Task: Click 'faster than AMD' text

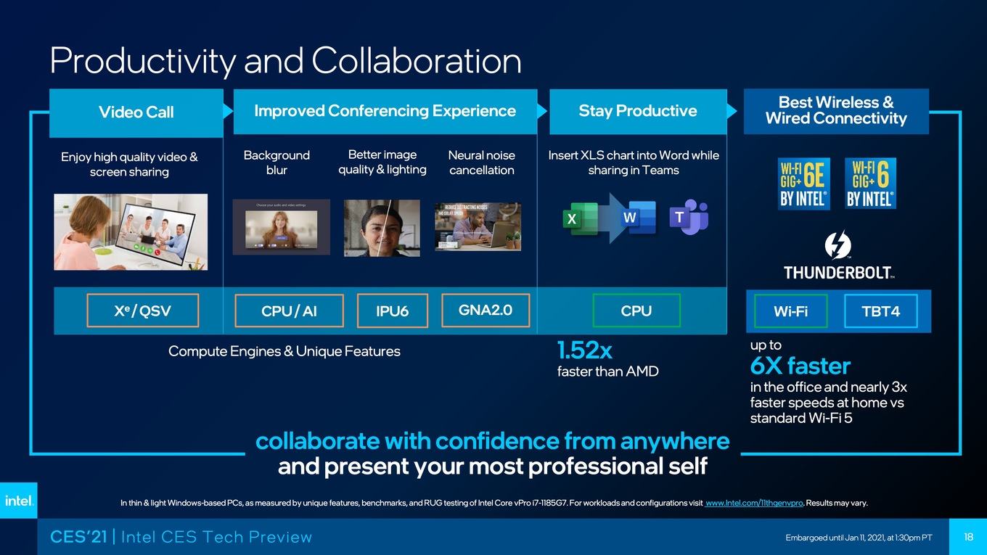Action: click(x=608, y=371)
